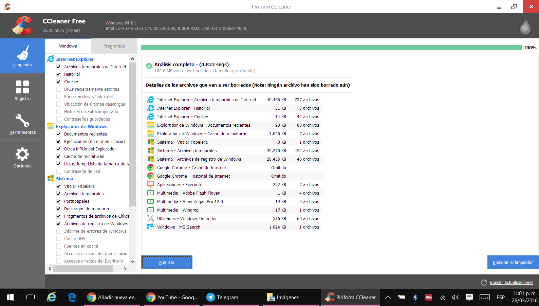Click the volume speaker tray icon
The width and height of the screenshot is (539, 306).
[455, 298]
